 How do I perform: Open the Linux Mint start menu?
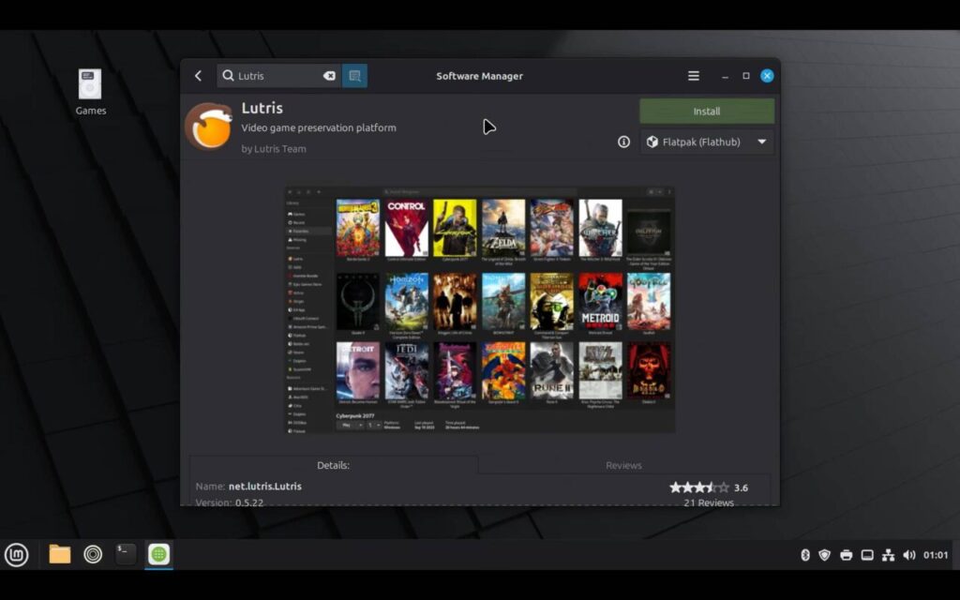[17, 555]
